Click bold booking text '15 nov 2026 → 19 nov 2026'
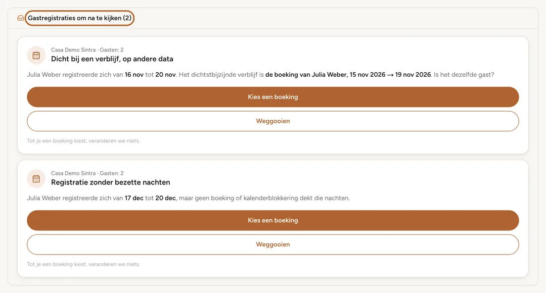 (390, 74)
